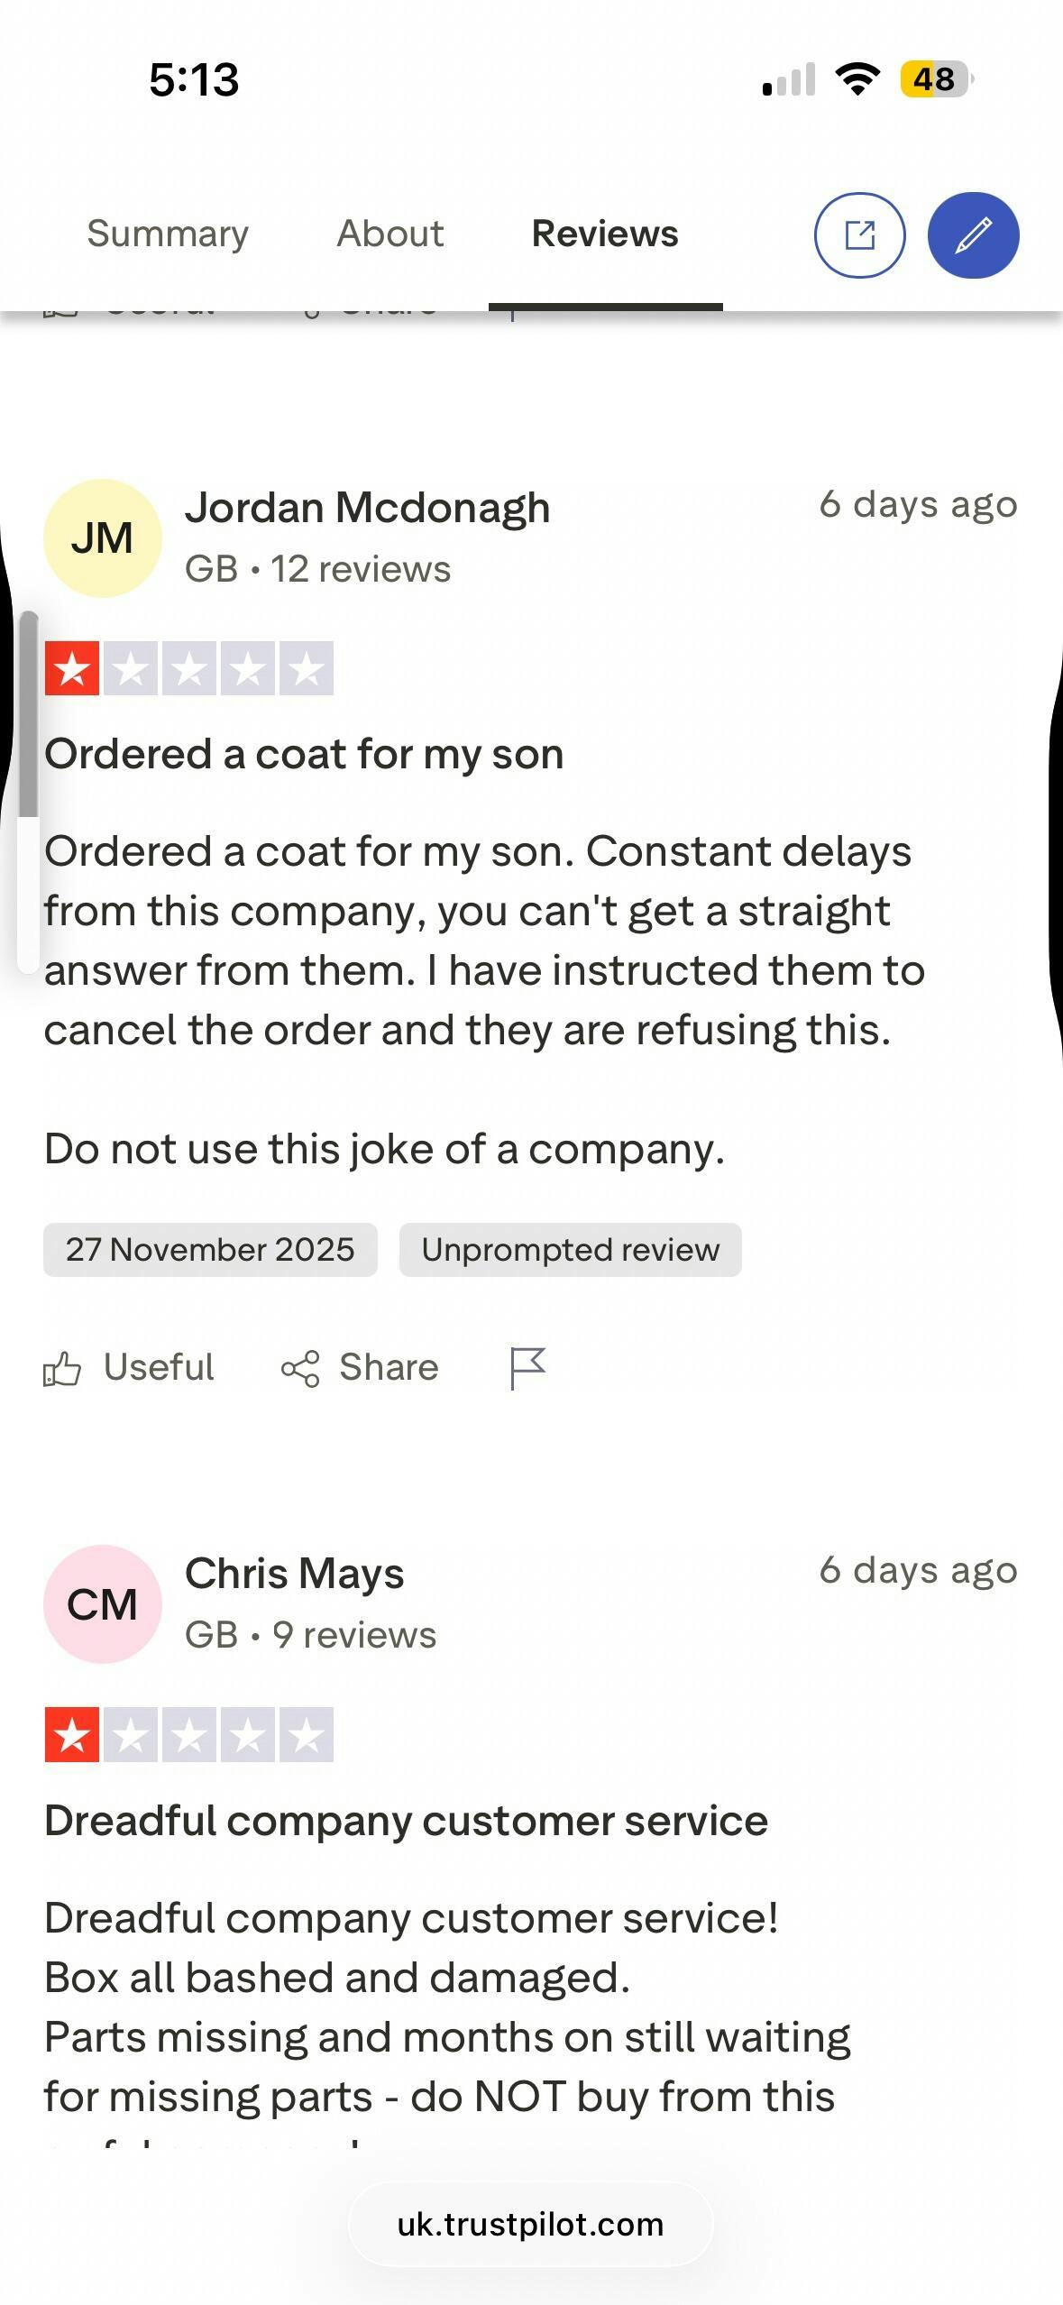Viewport: 1063px width, 2305px height.
Task: Open the external link share icon button
Action: pos(859,235)
